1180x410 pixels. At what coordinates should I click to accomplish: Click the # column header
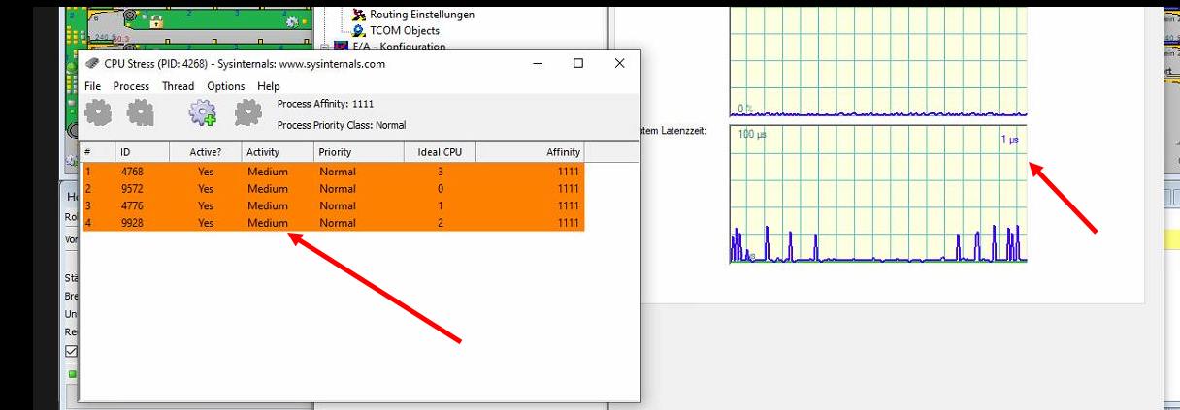(98, 152)
